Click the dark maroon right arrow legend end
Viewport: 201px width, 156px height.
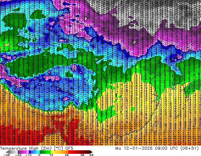pos(91,152)
